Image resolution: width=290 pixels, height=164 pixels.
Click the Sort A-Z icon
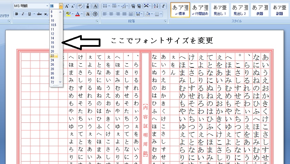pyautogui.click(x=155, y=6)
